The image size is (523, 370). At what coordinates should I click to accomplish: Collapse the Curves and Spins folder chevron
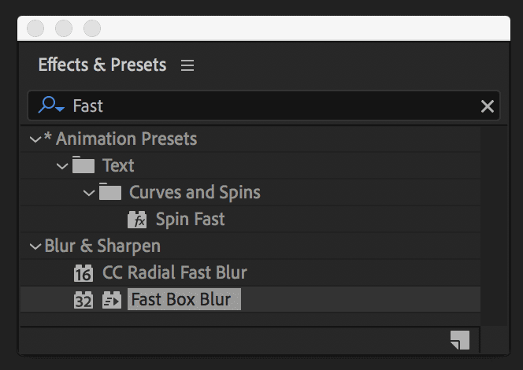pyautogui.click(x=89, y=193)
